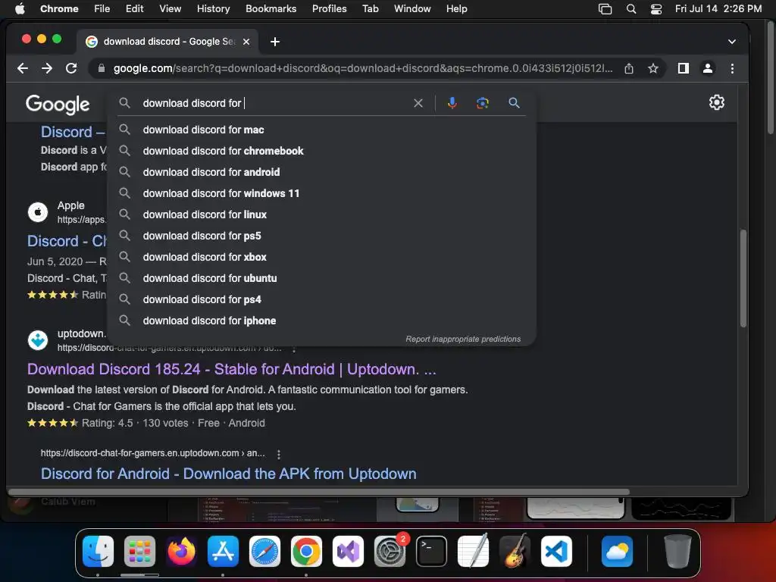Open Google quick settings gear
Screen dimensions: 776x582
tap(717, 102)
